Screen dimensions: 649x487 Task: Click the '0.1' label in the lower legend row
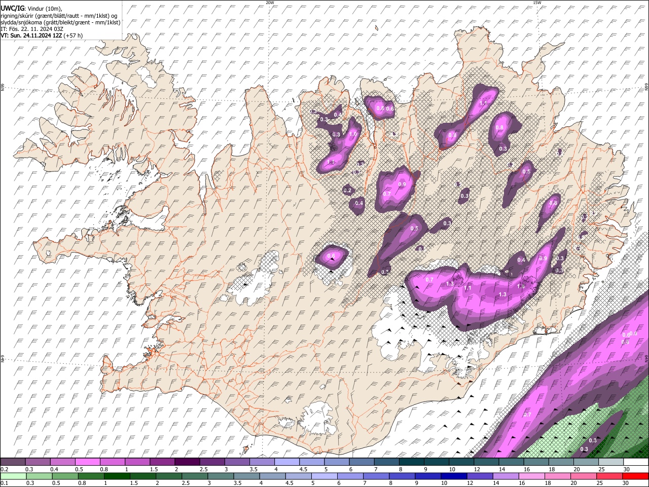click(4, 483)
